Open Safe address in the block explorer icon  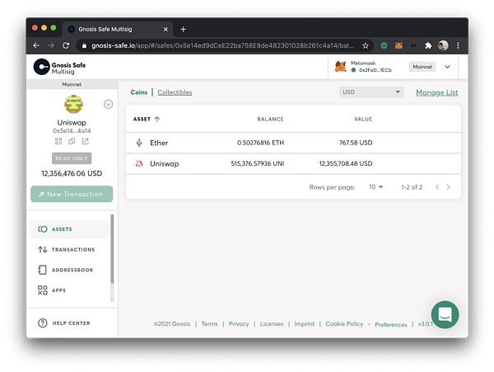tap(85, 141)
